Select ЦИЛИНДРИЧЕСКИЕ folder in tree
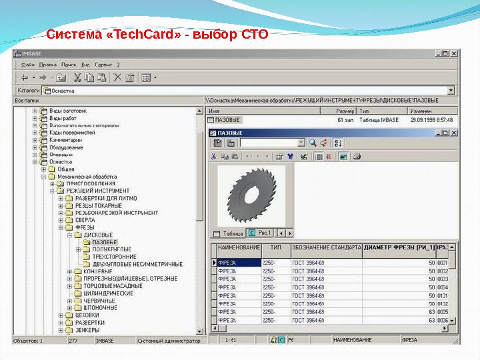 (x=109, y=293)
